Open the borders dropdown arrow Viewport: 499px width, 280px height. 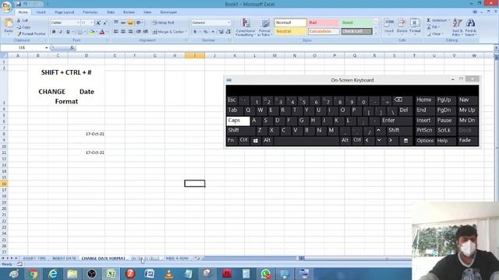coord(85,32)
